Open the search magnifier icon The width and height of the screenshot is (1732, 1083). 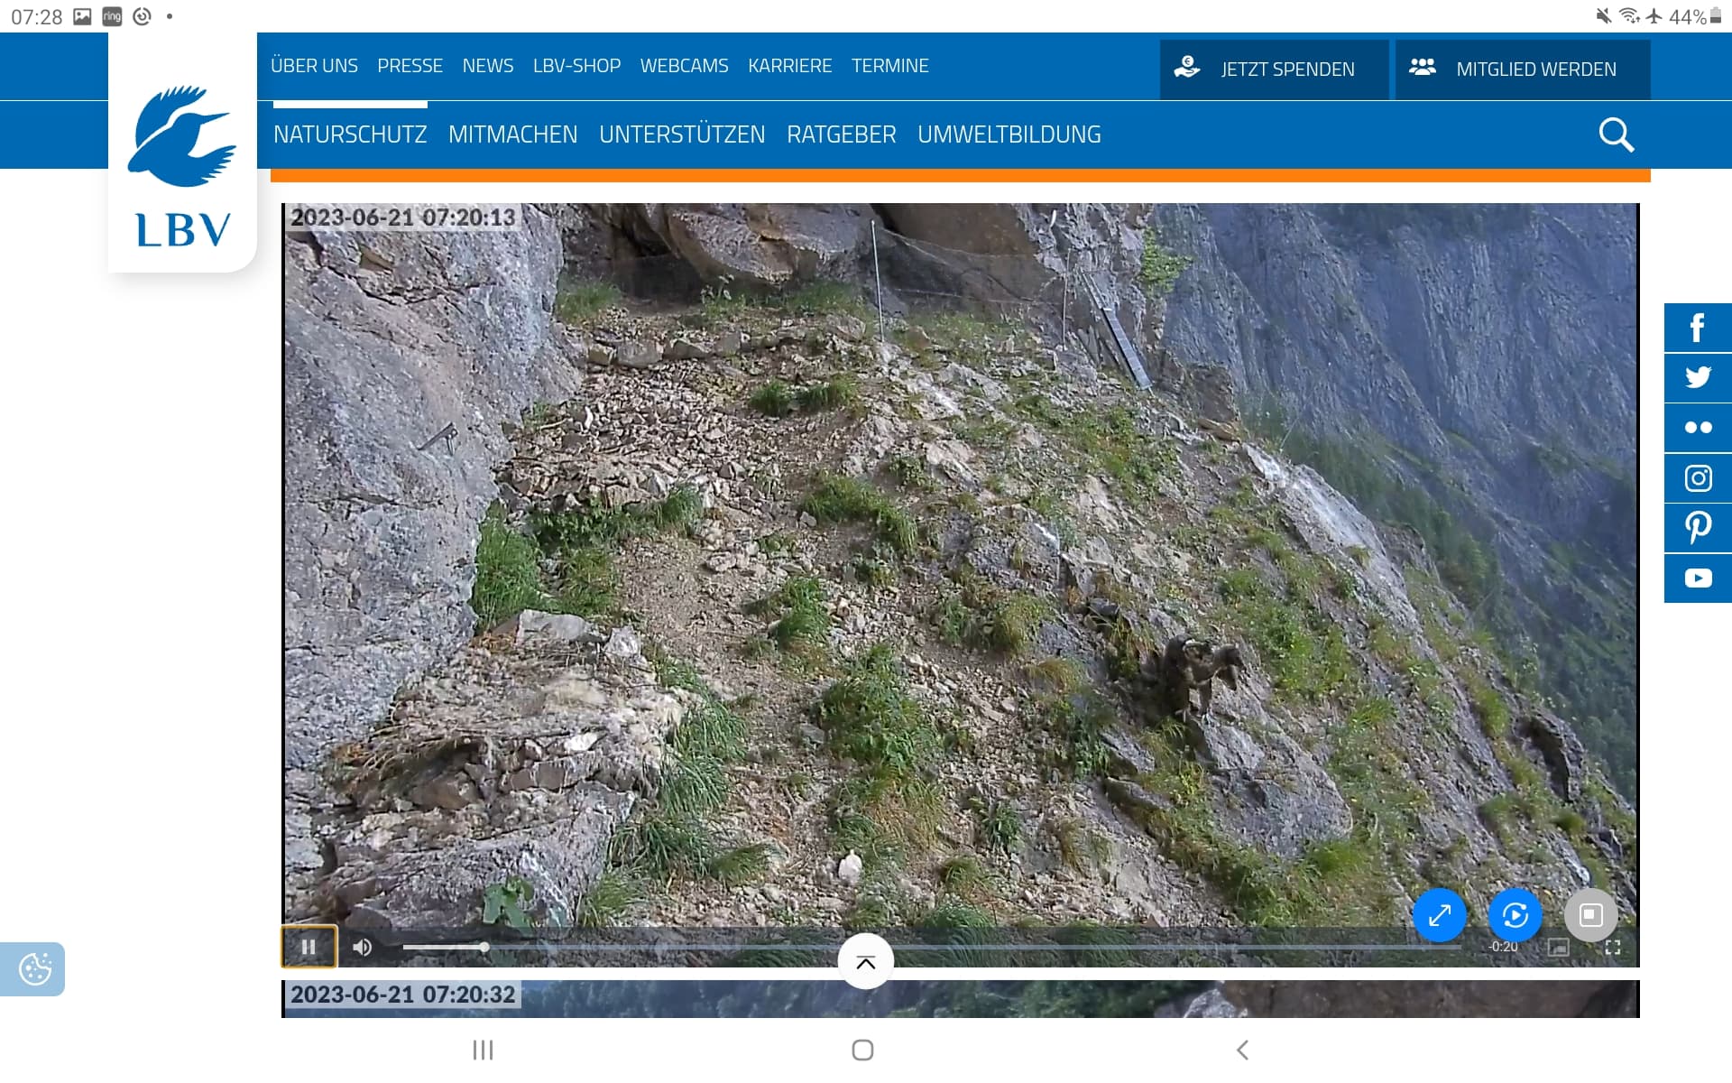[x=1616, y=135]
